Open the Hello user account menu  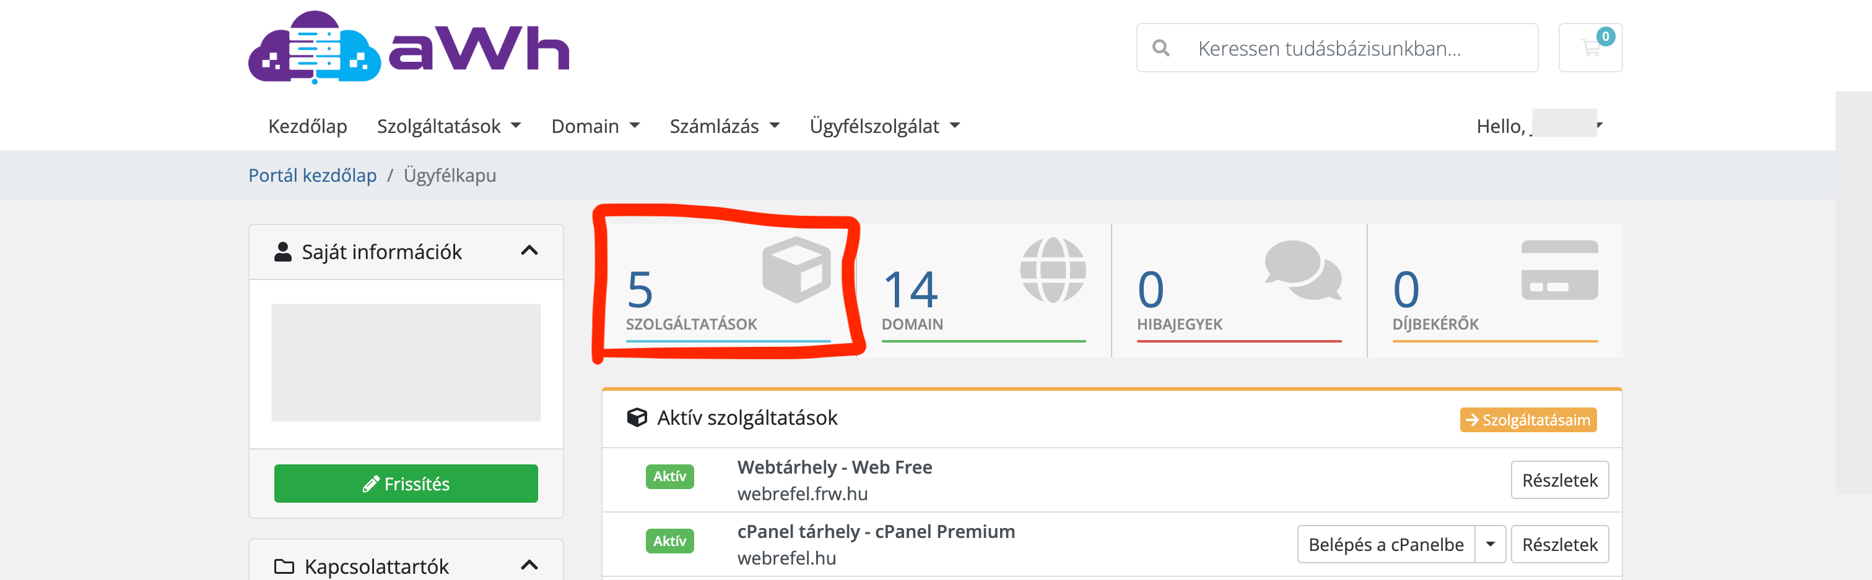1539,126
